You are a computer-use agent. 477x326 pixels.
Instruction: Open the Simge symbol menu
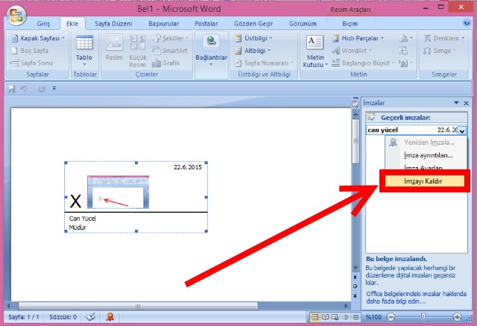coord(440,51)
